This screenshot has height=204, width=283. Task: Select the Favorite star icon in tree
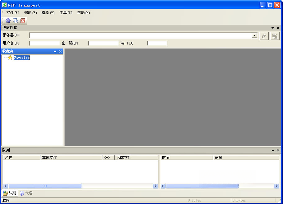point(10,58)
